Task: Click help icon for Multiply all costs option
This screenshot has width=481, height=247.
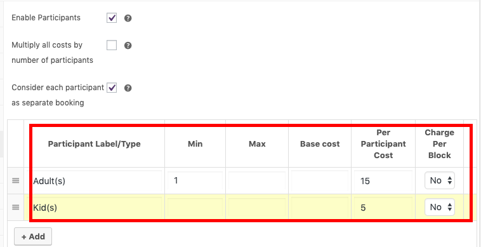Action: coord(128,46)
